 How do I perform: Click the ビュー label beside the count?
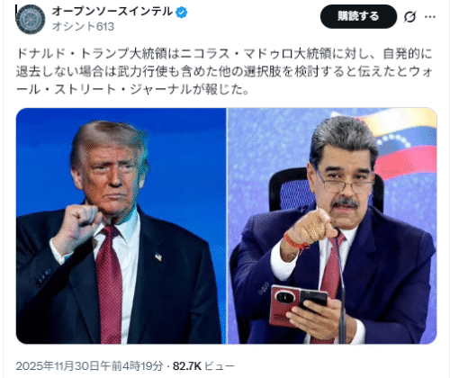[220, 366]
